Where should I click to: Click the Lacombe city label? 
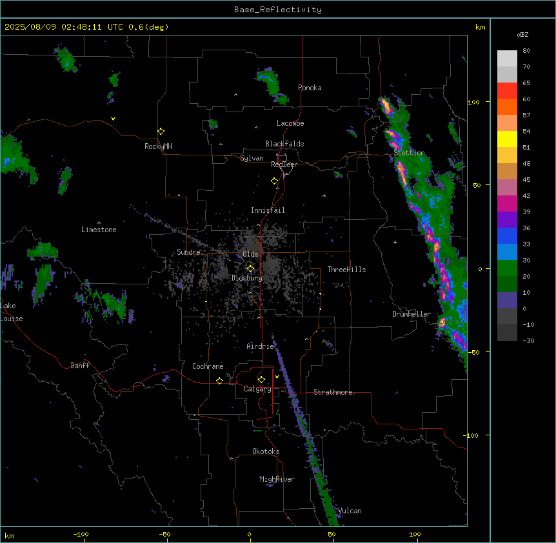coord(290,123)
